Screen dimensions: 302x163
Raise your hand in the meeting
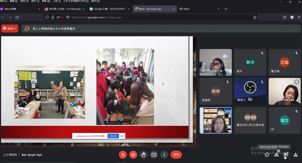click(143, 154)
